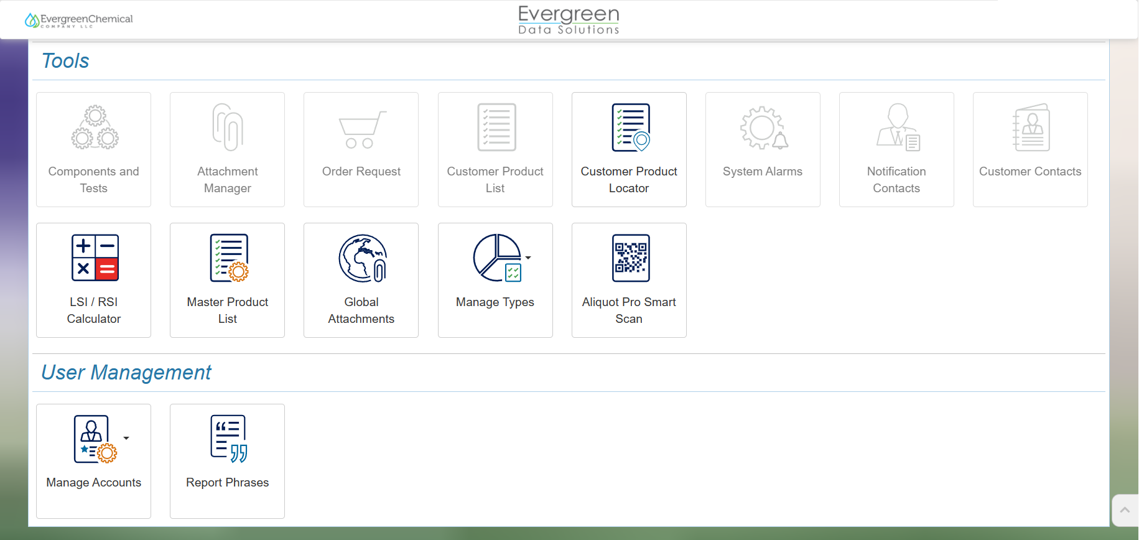Open the Customer Product List checklist icon
Image resolution: width=1139 pixels, height=540 pixels.
[496, 127]
